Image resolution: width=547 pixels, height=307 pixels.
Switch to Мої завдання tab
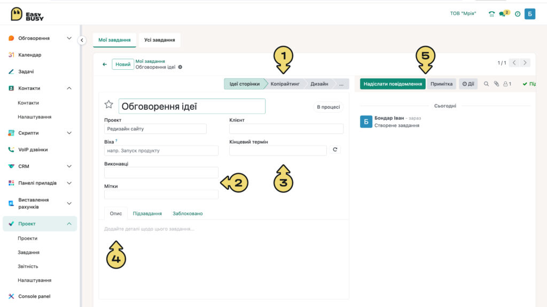pos(114,40)
